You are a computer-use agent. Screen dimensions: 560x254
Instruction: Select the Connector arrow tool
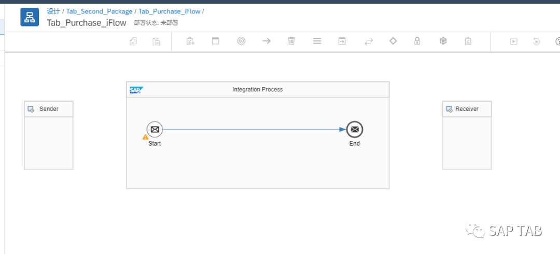click(267, 41)
